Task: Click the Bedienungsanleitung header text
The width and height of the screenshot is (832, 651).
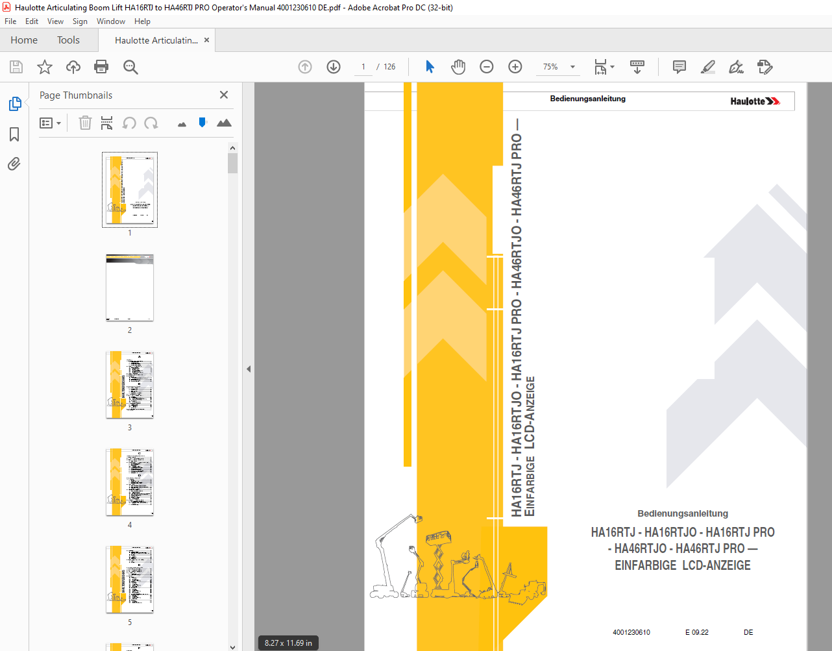Action: 588,99
